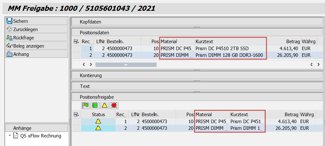
Task: Select row selector of Positionsdaten row 2
Action: [76, 55]
